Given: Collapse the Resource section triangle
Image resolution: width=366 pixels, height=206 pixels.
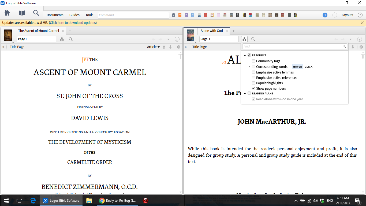Looking at the screenshot, I should point(245,56).
